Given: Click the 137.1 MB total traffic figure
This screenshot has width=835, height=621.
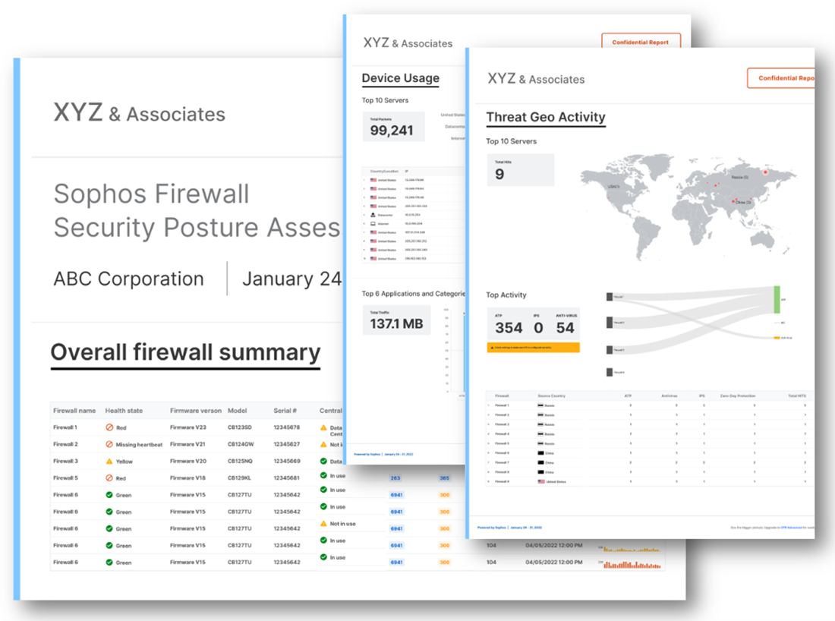Looking at the screenshot, I should coord(396,324).
